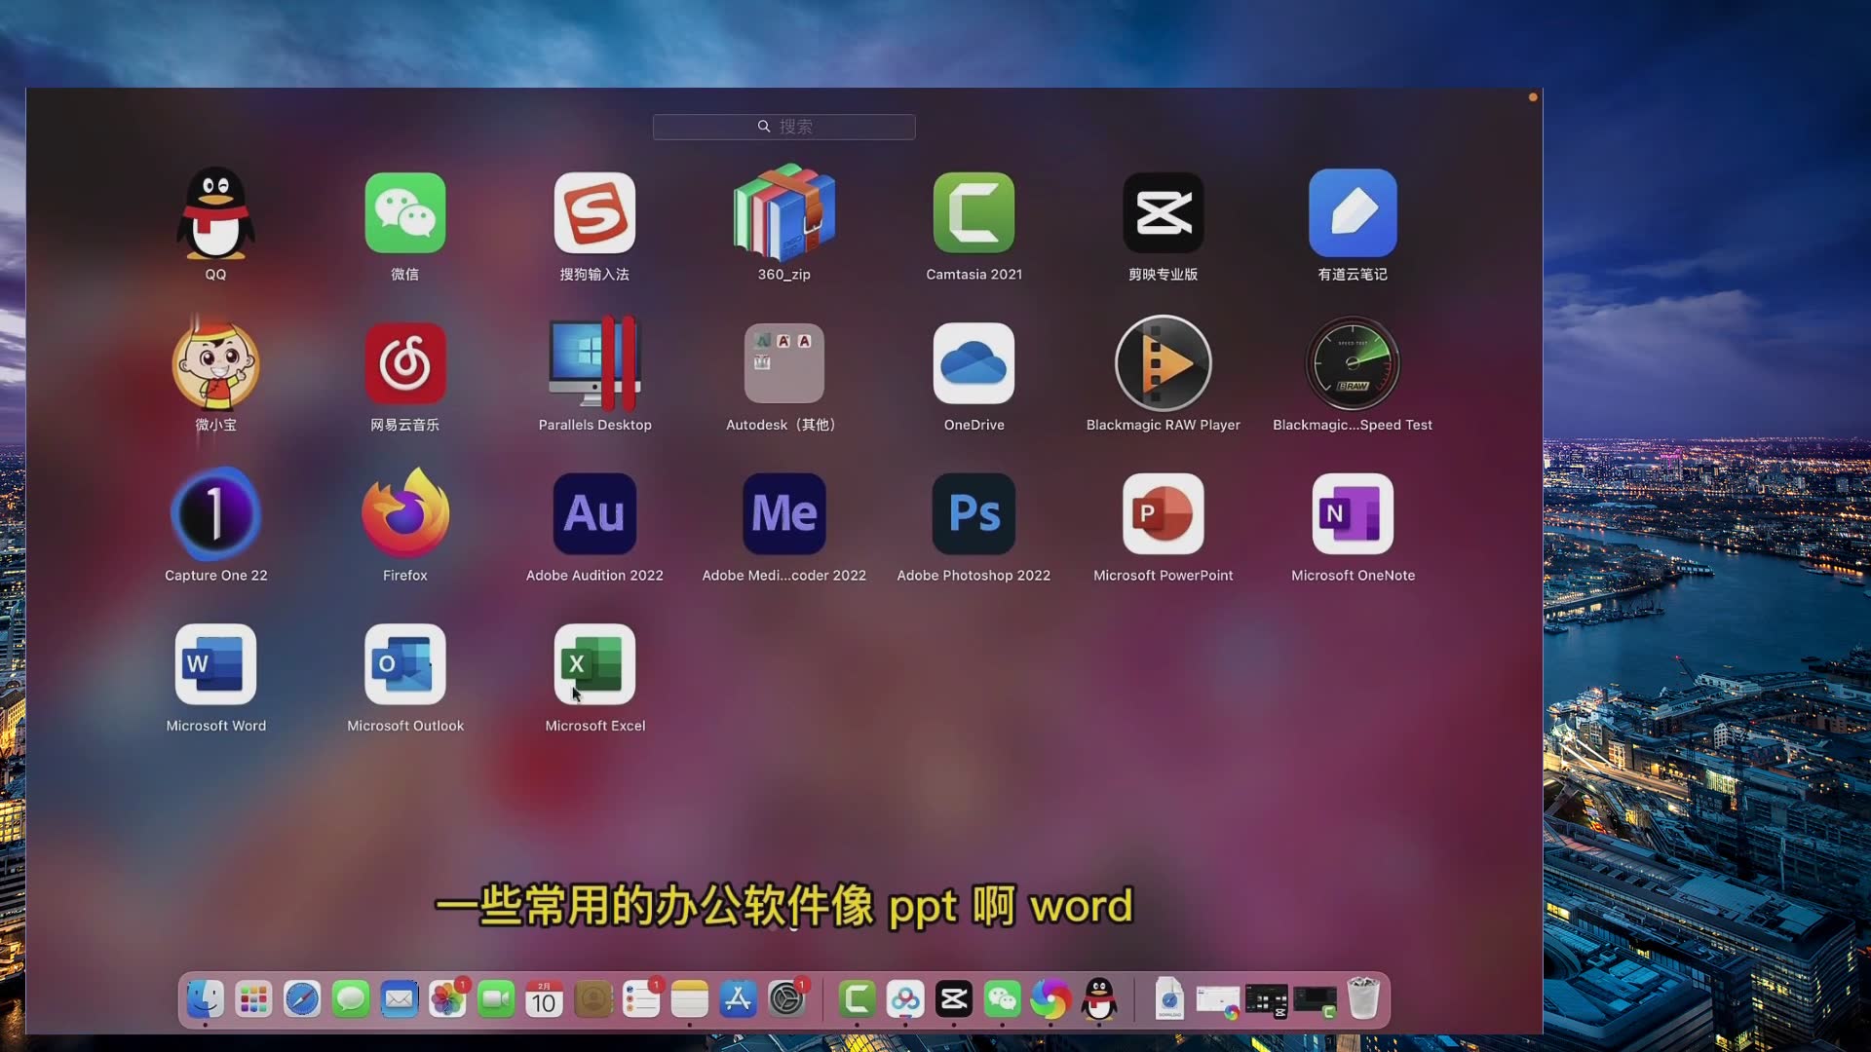This screenshot has width=1871, height=1052.
Task: Open Mail from the Dock
Action: click(x=399, y=998)
